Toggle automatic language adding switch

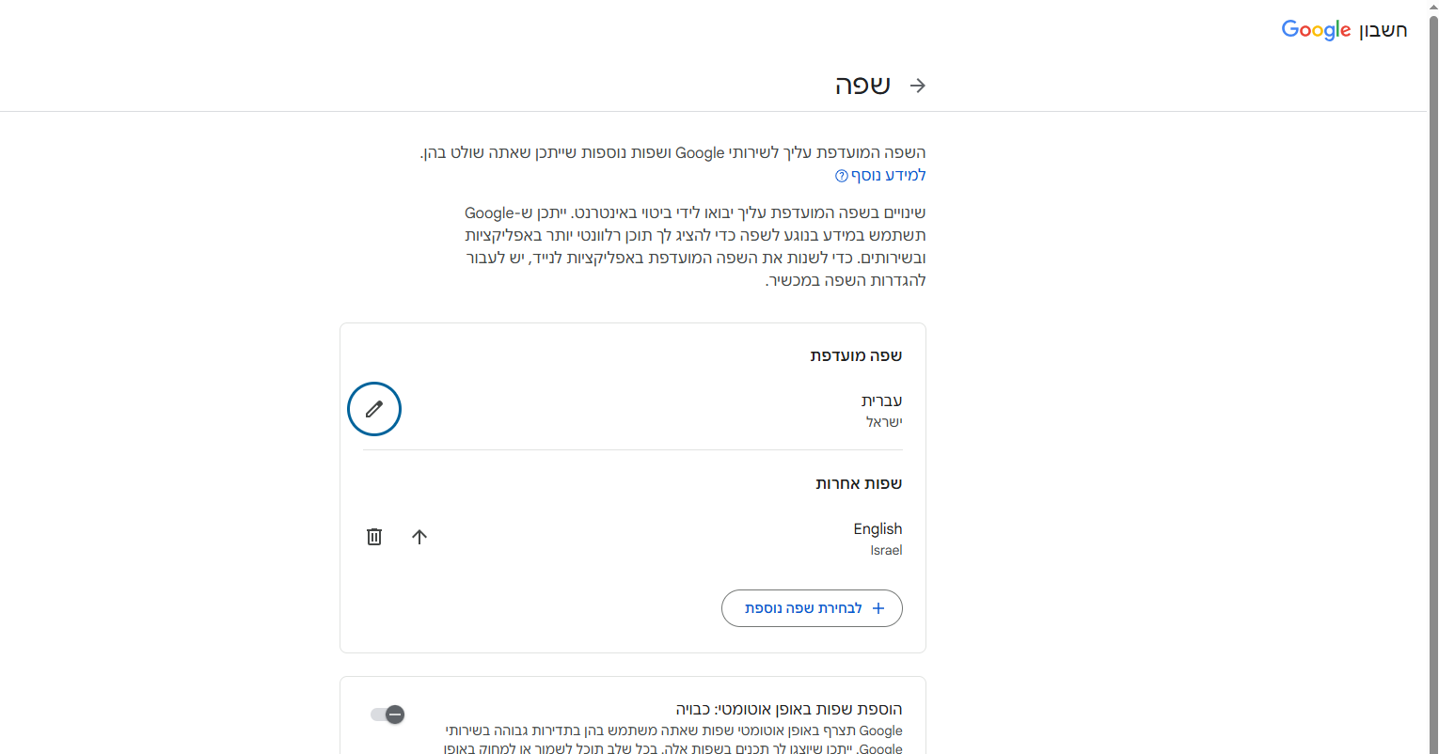tap(387, 715)
